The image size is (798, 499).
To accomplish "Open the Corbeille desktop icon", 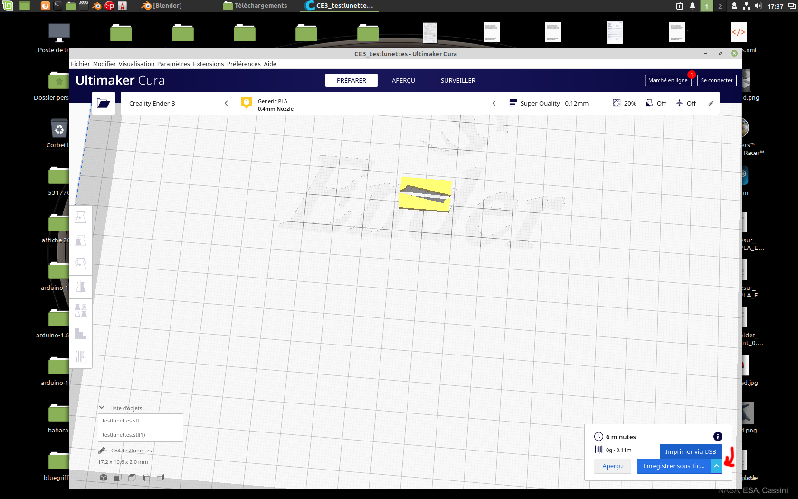I will tap(59, 134).
